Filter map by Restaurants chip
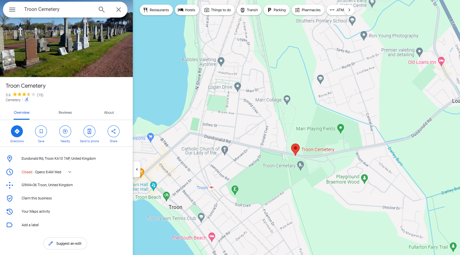Image resolution: width=460 pixels, height=255 pixels. click(x=156, y=10)
